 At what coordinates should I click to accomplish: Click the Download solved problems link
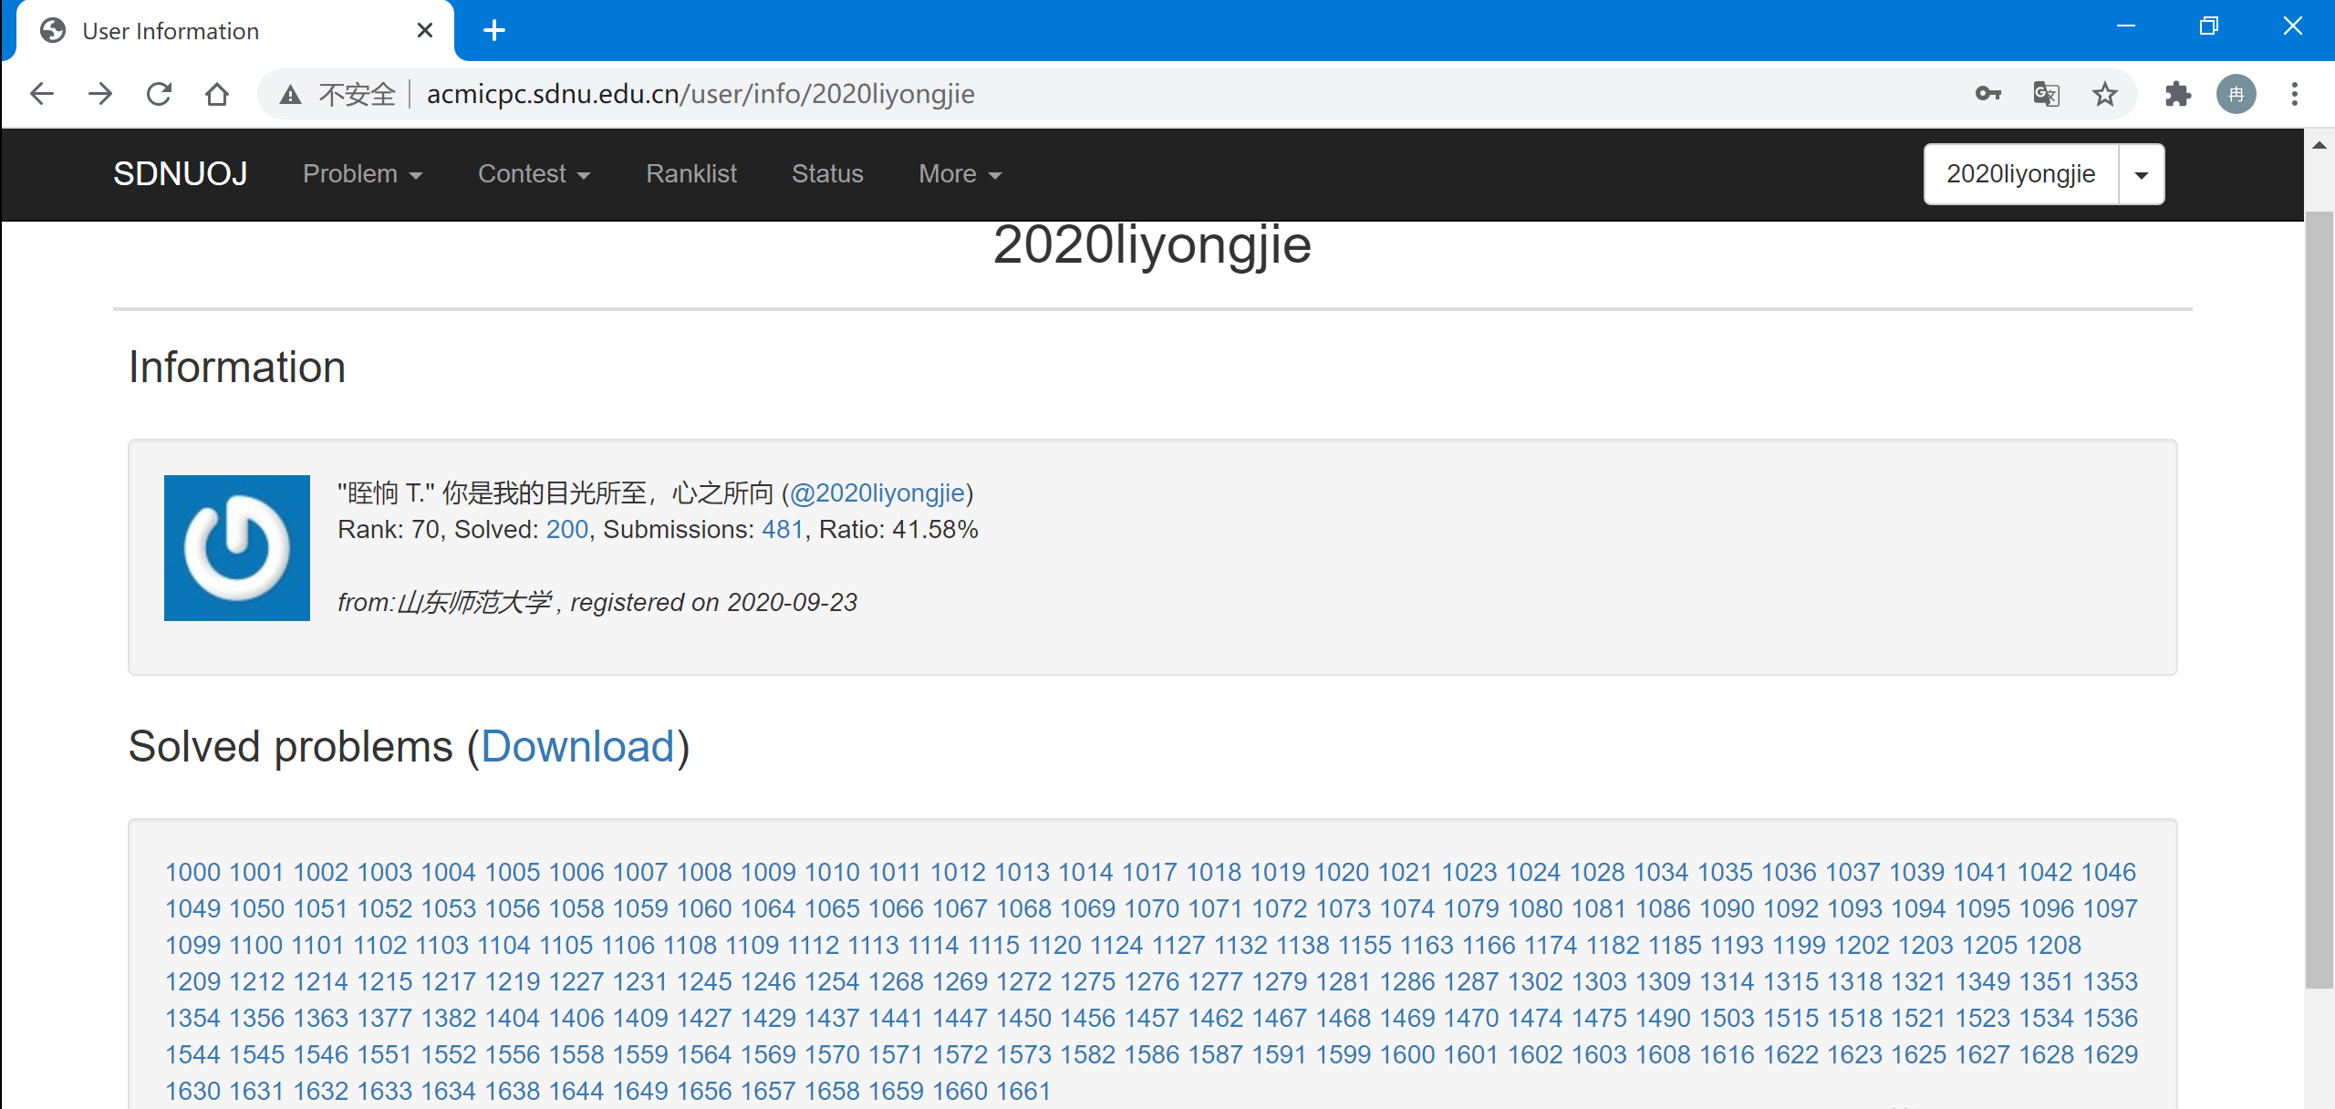click(577, 747)
